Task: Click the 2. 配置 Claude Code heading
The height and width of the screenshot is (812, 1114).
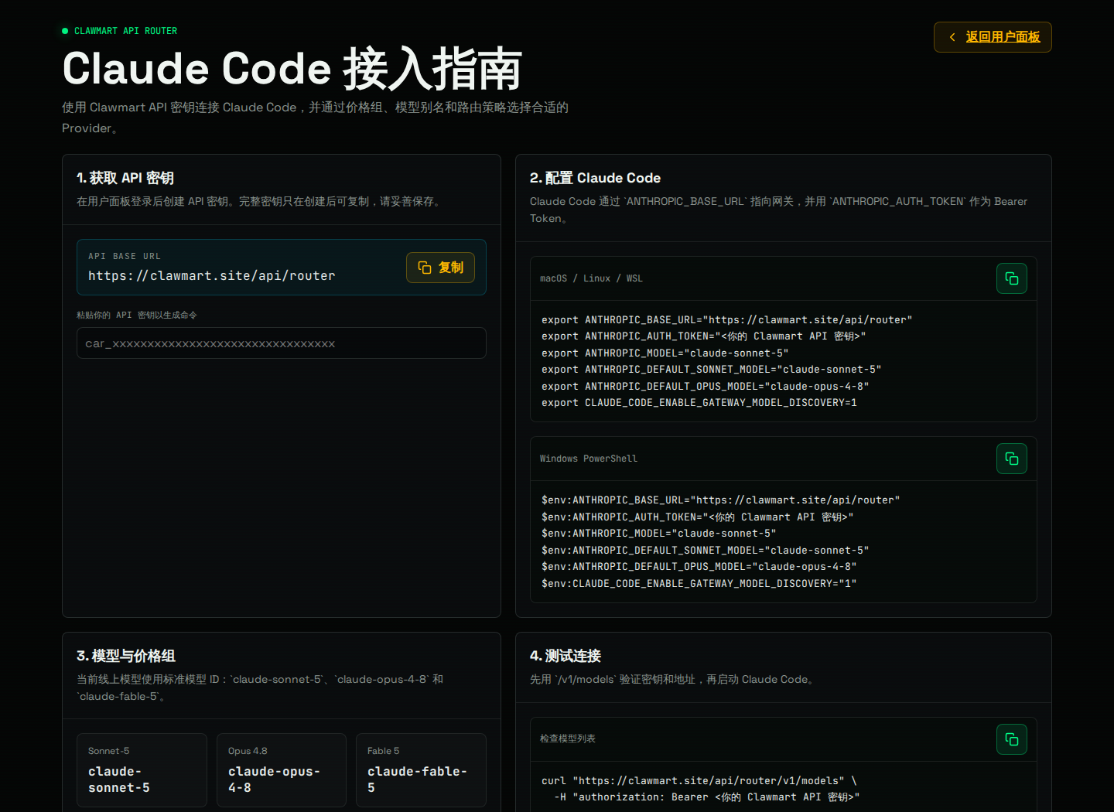Action: (595, 178)
